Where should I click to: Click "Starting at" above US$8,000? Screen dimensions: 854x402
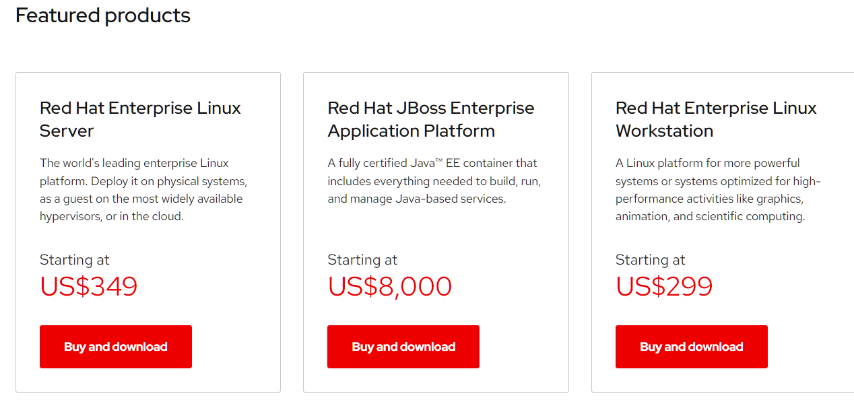(362, 260)
